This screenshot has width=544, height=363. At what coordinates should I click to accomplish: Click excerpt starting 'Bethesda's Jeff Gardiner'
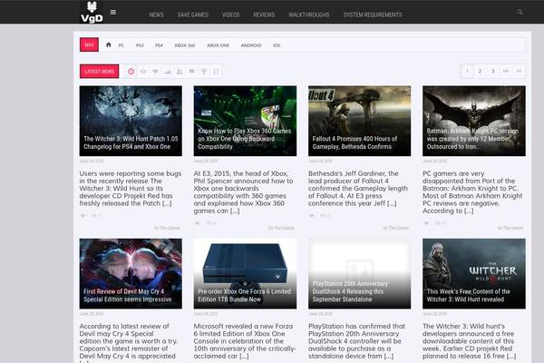pyautogui.click(x=358, y=188)
